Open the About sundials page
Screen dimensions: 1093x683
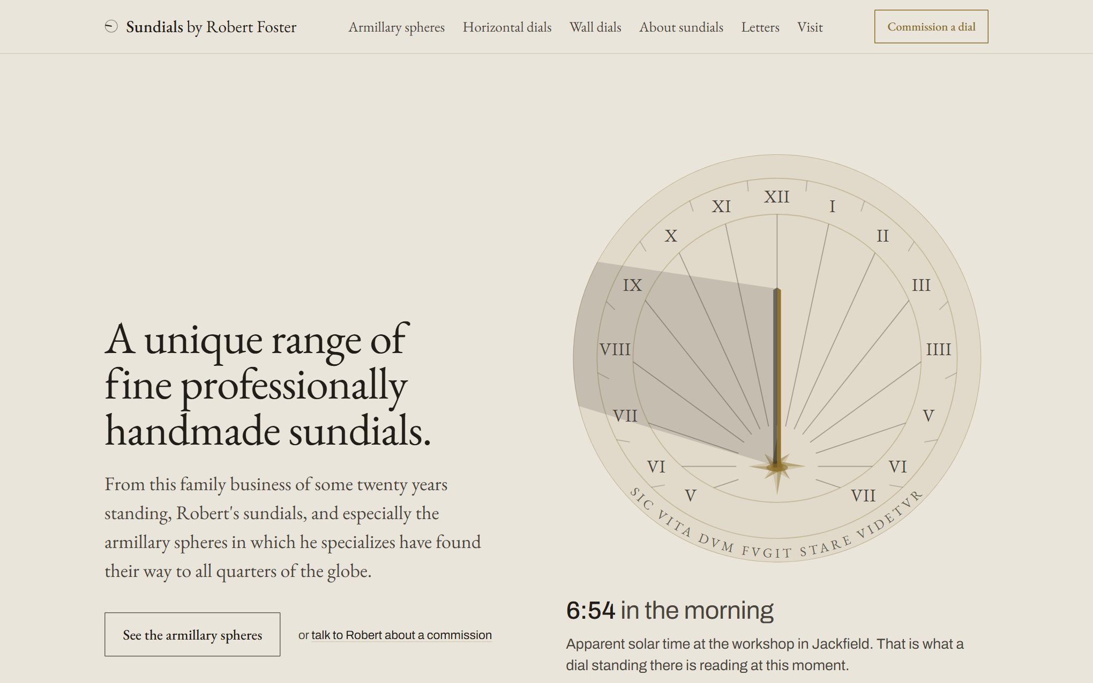pyautogui.click(x=681, y=27)
